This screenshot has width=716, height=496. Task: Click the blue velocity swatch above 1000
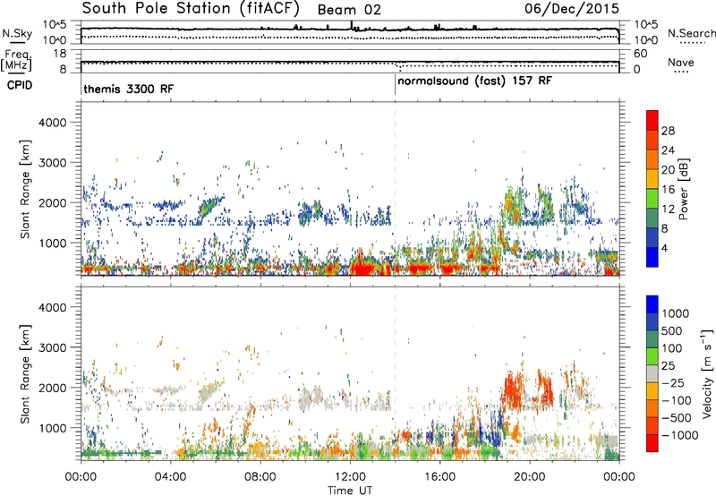pos(652,304)
